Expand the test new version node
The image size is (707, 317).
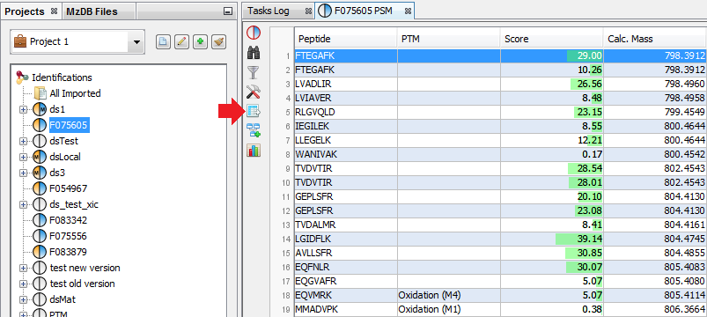pos(24,268)
